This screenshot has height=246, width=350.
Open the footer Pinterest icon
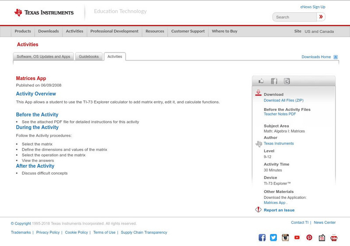click(309, 238)
